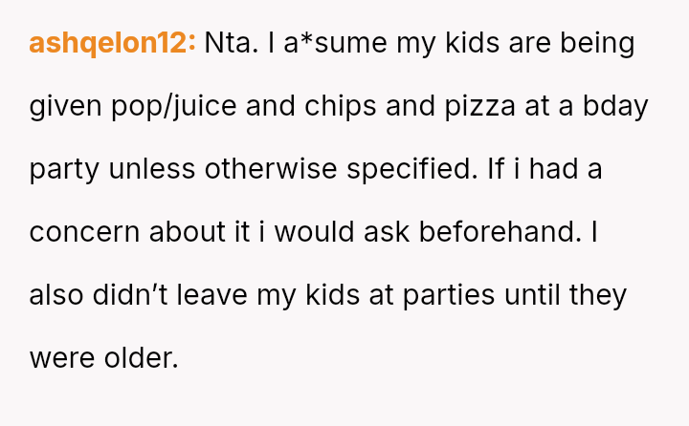
Task: Click the word "specified." in the comment
Action: coord(412,170)
